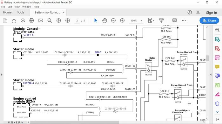Open search tool in right pane
This screenshot has height=124, width=222.
[x=217, y=30]
